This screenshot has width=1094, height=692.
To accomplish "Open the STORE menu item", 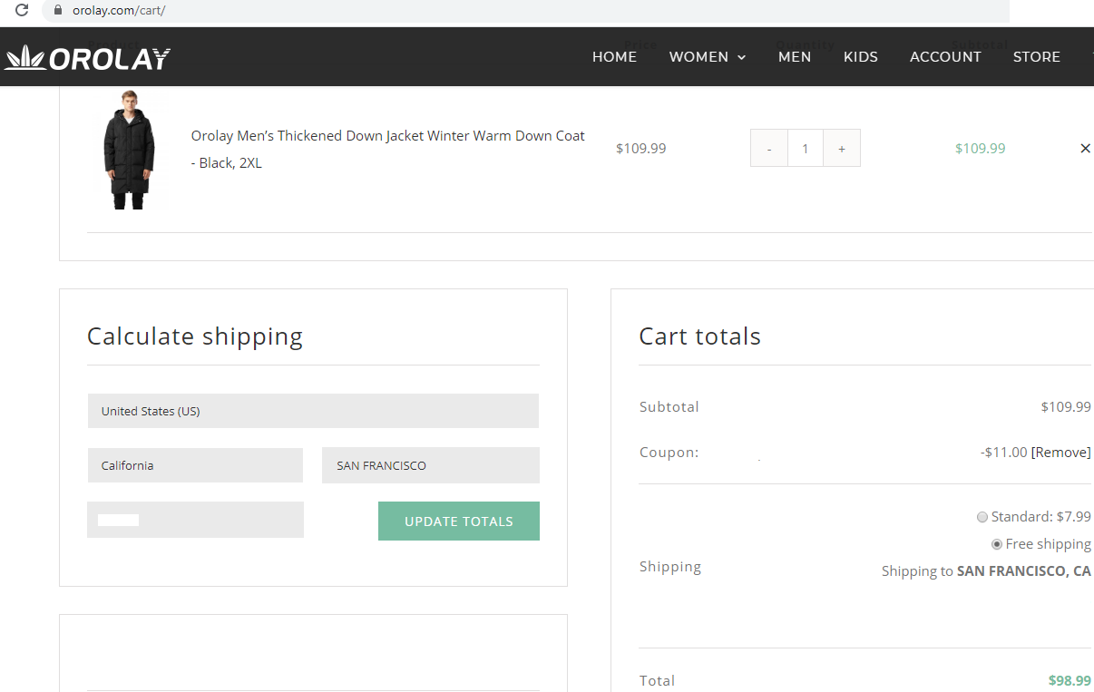I will point(1037,57).
